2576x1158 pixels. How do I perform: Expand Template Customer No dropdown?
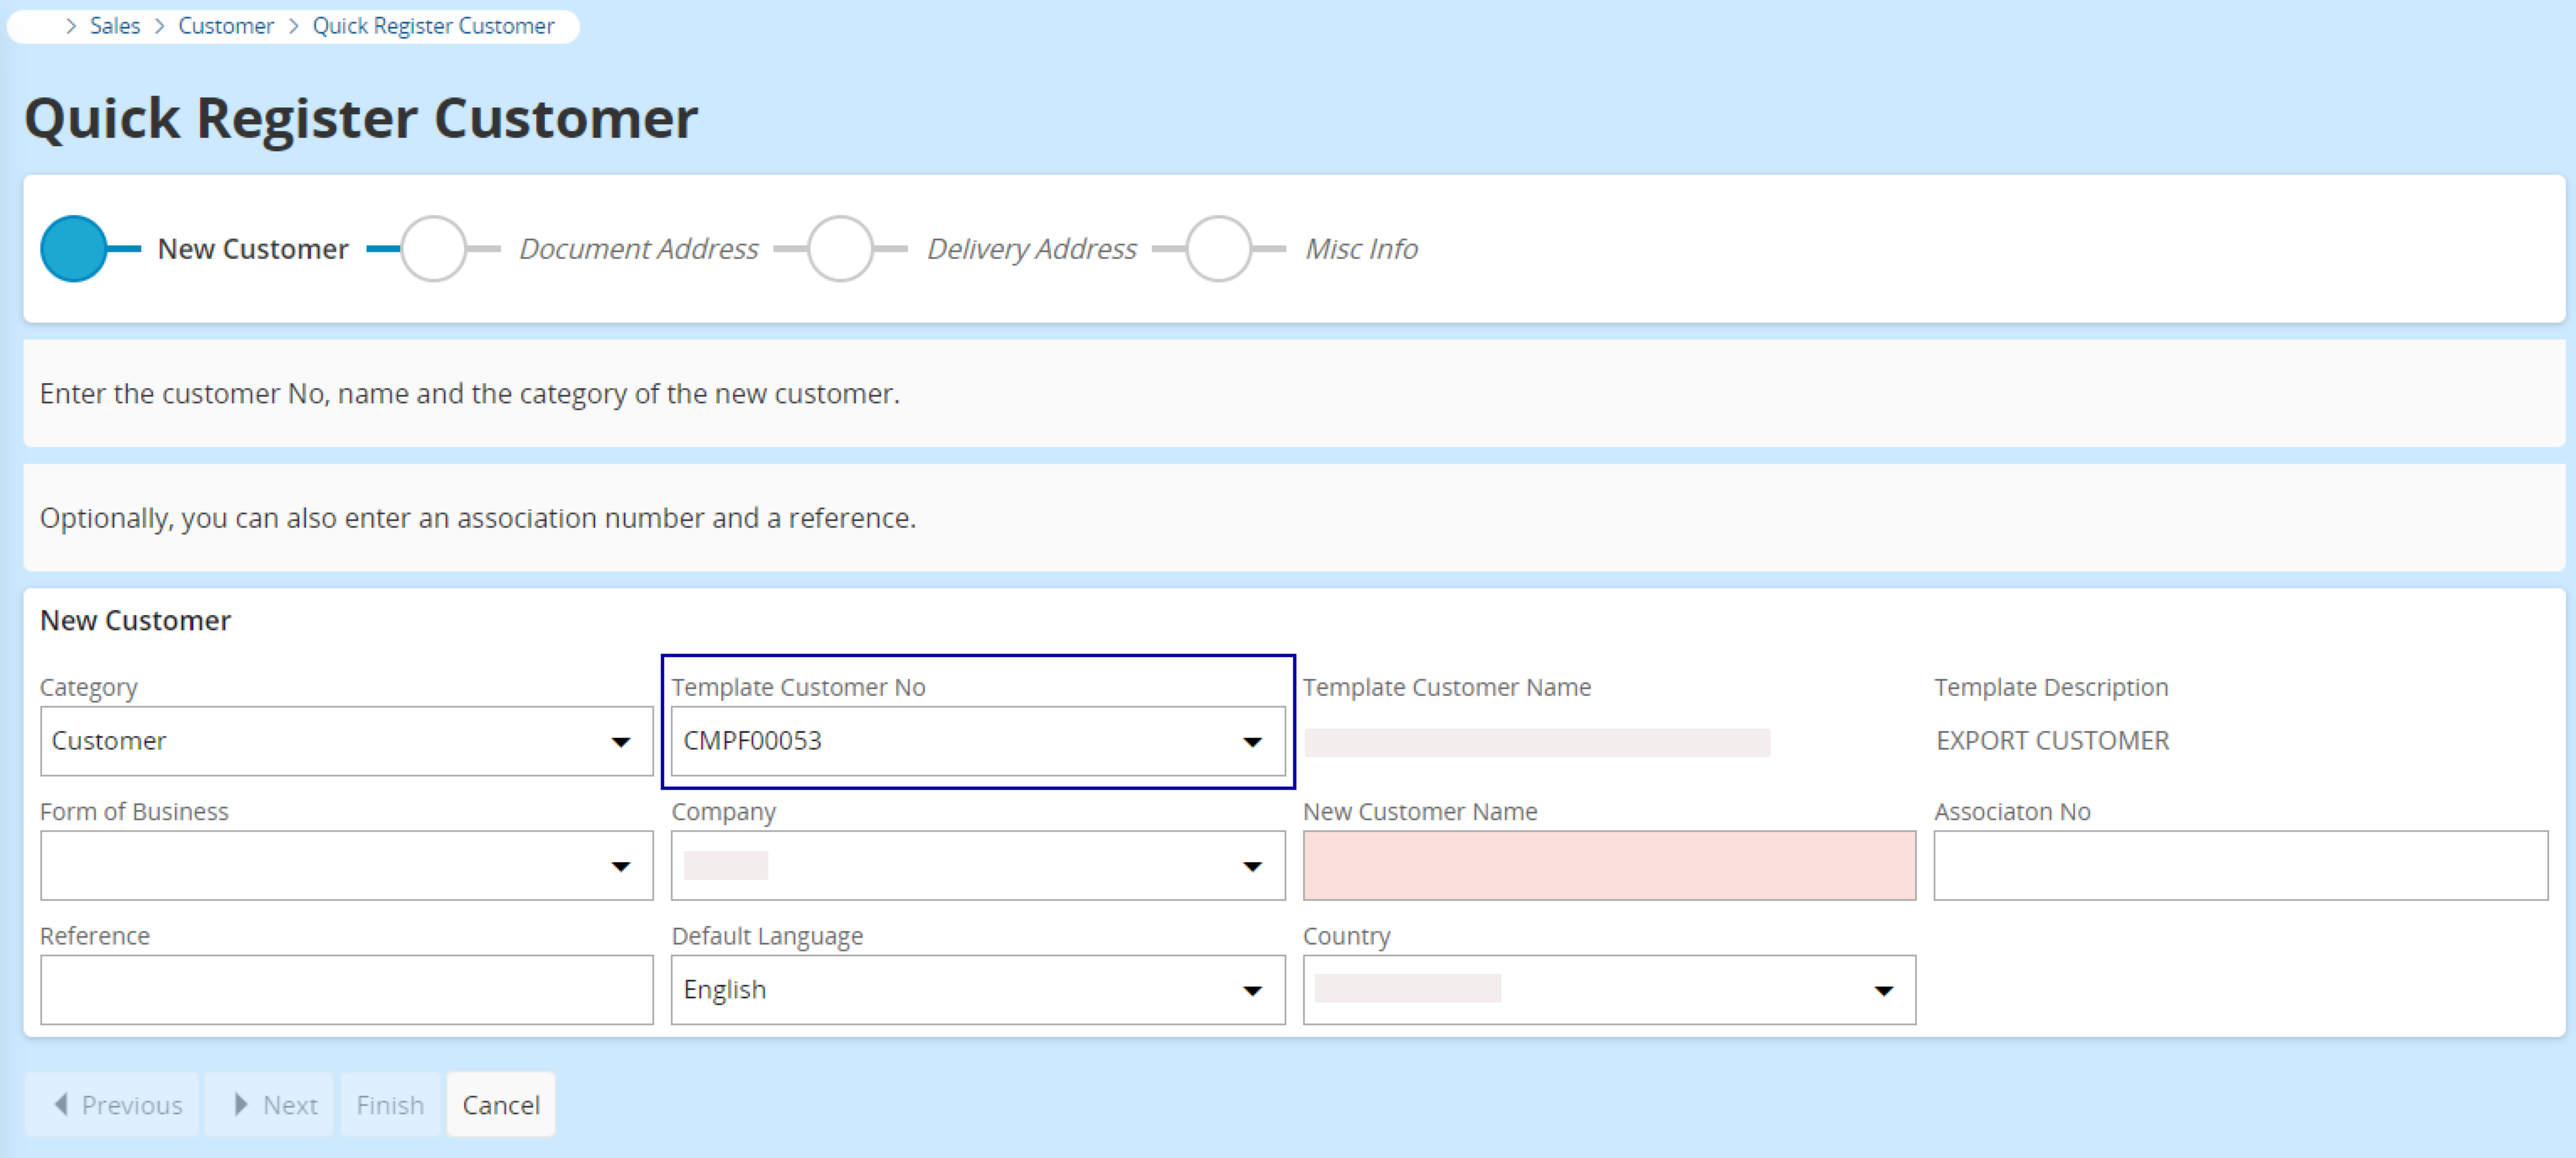coord(1251,741)
